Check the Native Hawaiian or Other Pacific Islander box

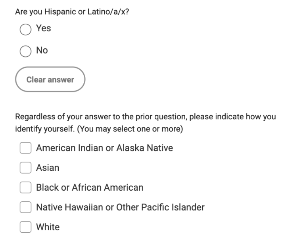[26, 207]
